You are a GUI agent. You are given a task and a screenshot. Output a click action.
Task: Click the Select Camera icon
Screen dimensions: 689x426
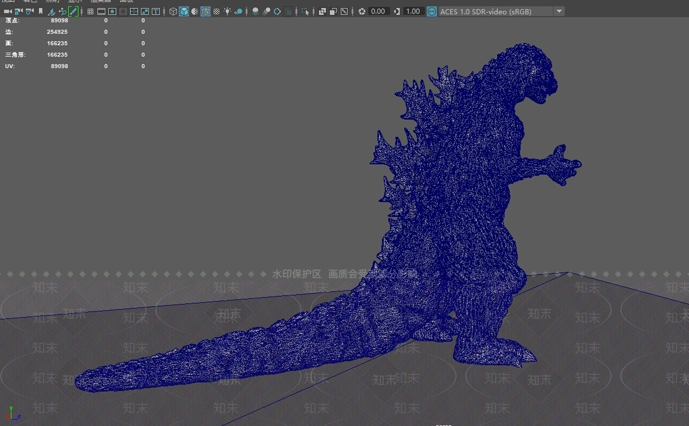click(8, 12)
